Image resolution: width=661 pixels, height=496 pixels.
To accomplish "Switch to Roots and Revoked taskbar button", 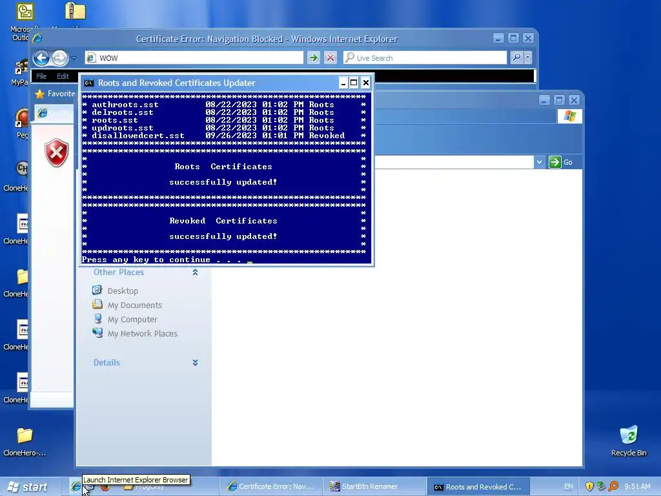I will 478,487.
